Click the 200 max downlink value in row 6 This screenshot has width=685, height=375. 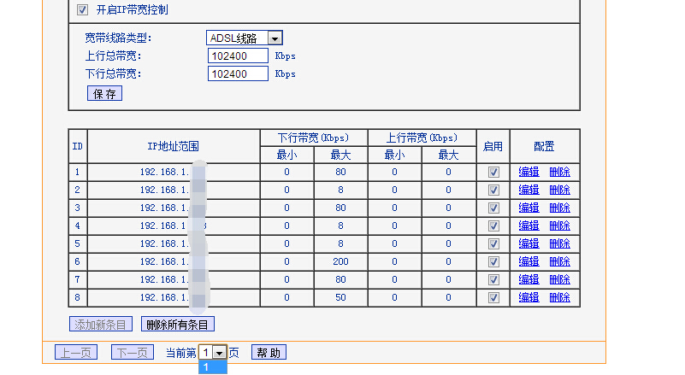click(340, 261)
